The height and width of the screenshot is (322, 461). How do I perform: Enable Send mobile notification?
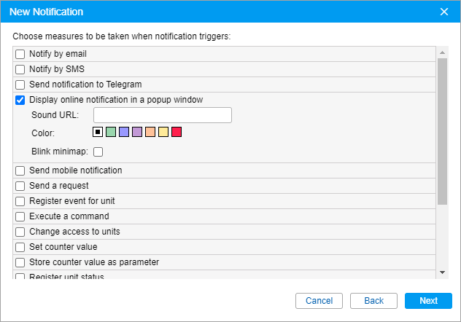pos(20,170)
